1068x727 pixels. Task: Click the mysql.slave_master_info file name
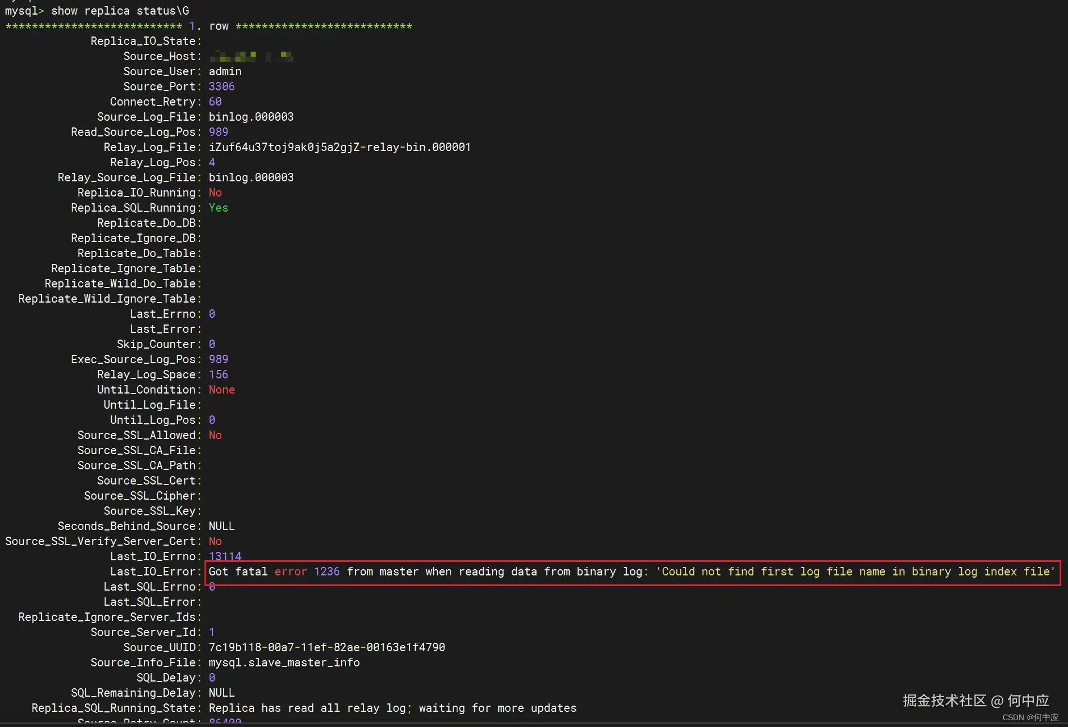tap(284, 662)
